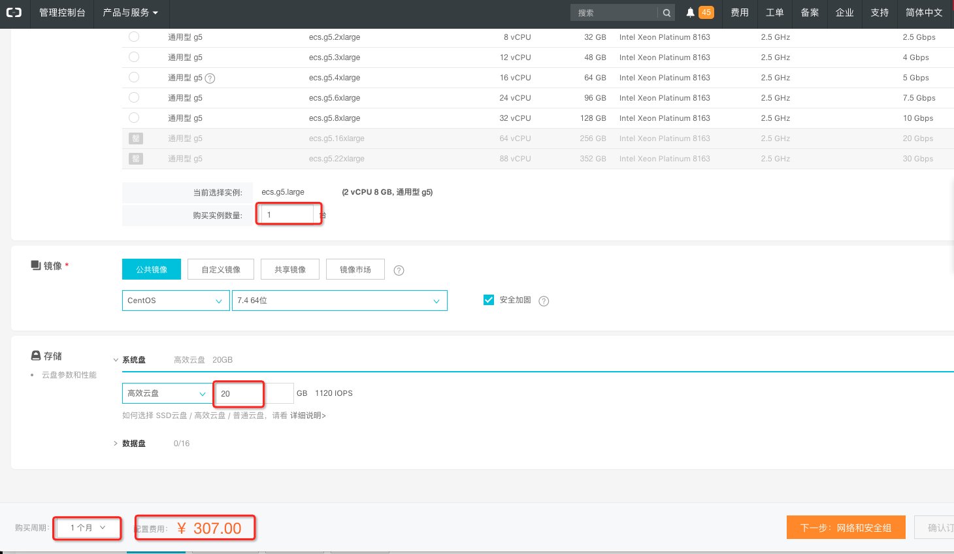Open 备案 menu
Image resolution: width=954 pixels, height=554 pixels.
(x=810, y=12)
